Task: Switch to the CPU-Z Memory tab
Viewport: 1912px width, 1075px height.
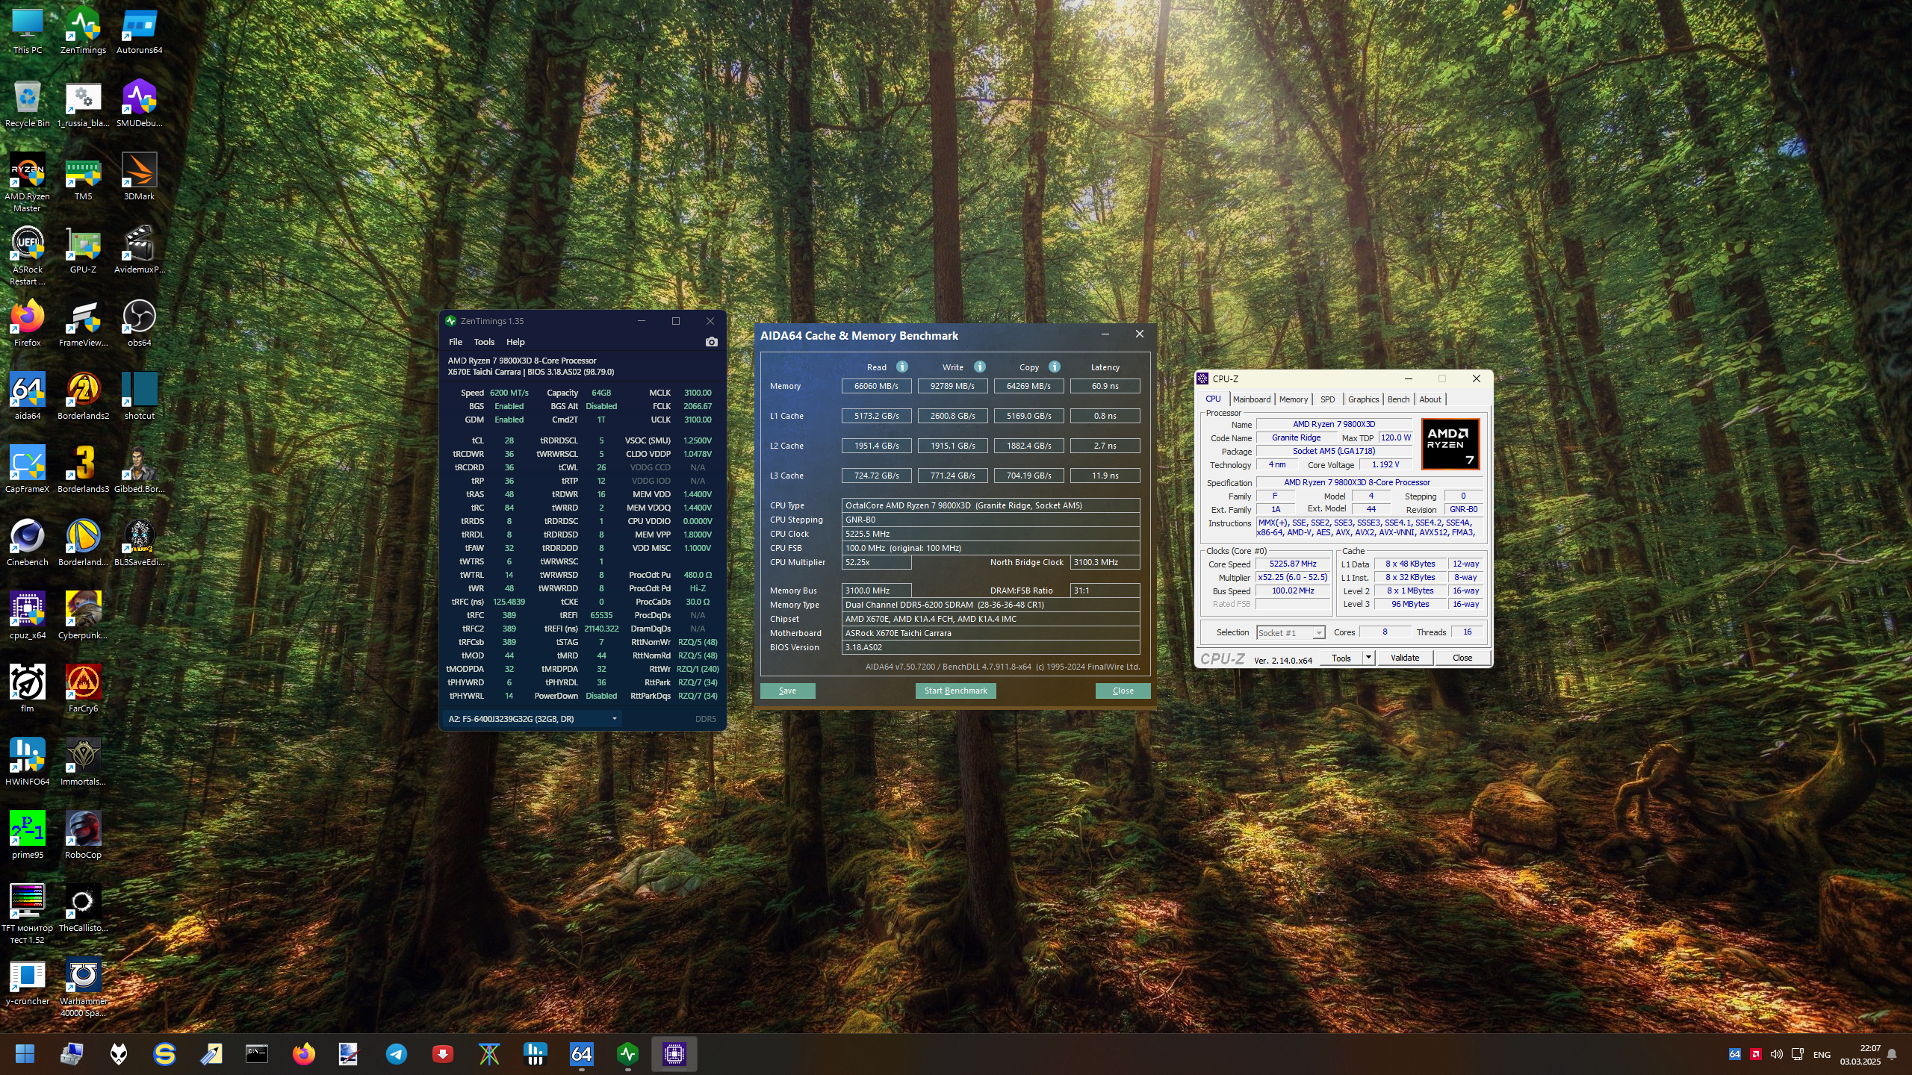Action: [1293, 399]
